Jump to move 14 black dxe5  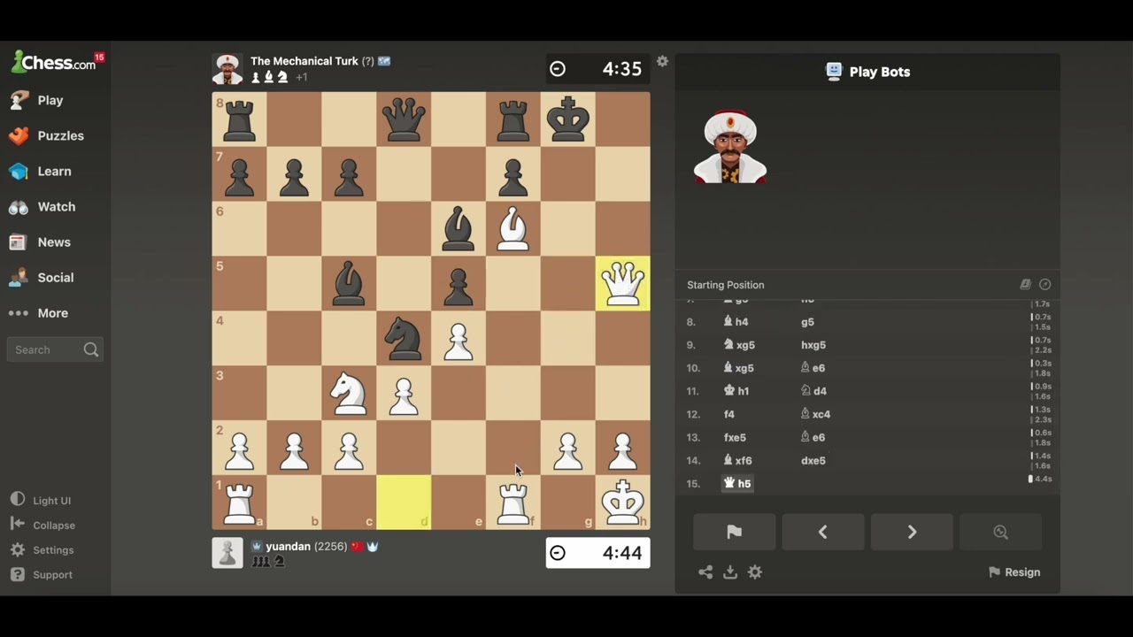click(813, 460)
